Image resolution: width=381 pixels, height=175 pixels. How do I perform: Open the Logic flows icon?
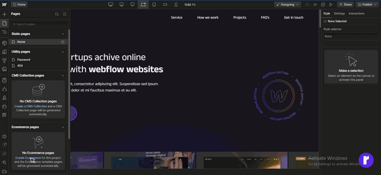(x=4, y=89)
